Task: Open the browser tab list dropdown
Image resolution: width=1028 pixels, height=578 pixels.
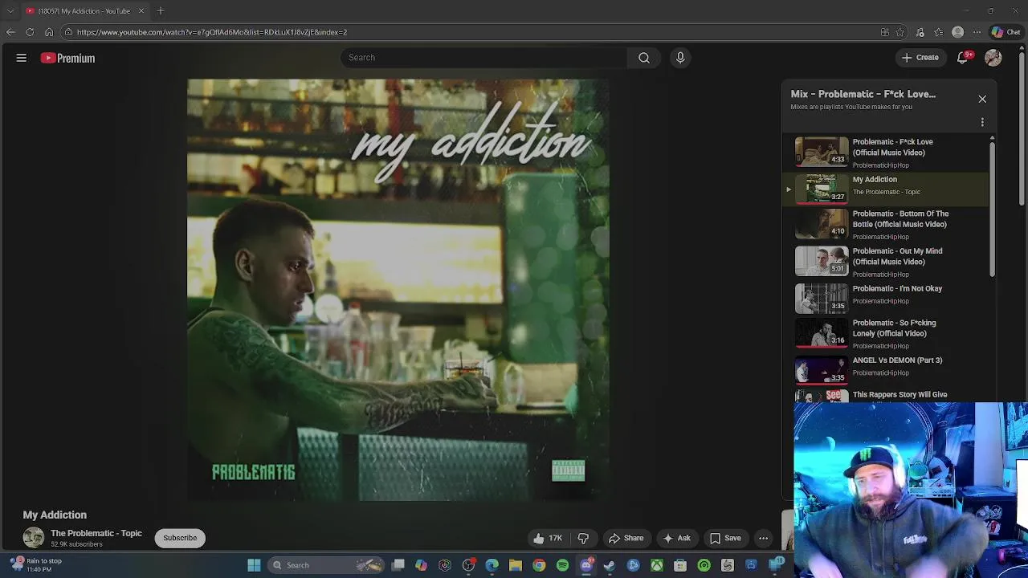Action: pos(10,10)
